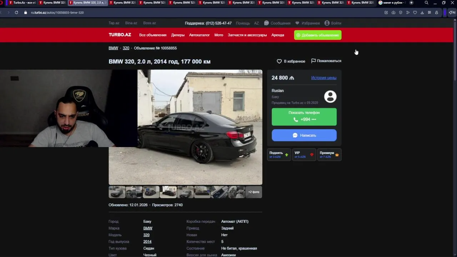Switch language with the AZ link
This screenshot has width=457, height=257.
pyautogui.click(x=256, y=23)
